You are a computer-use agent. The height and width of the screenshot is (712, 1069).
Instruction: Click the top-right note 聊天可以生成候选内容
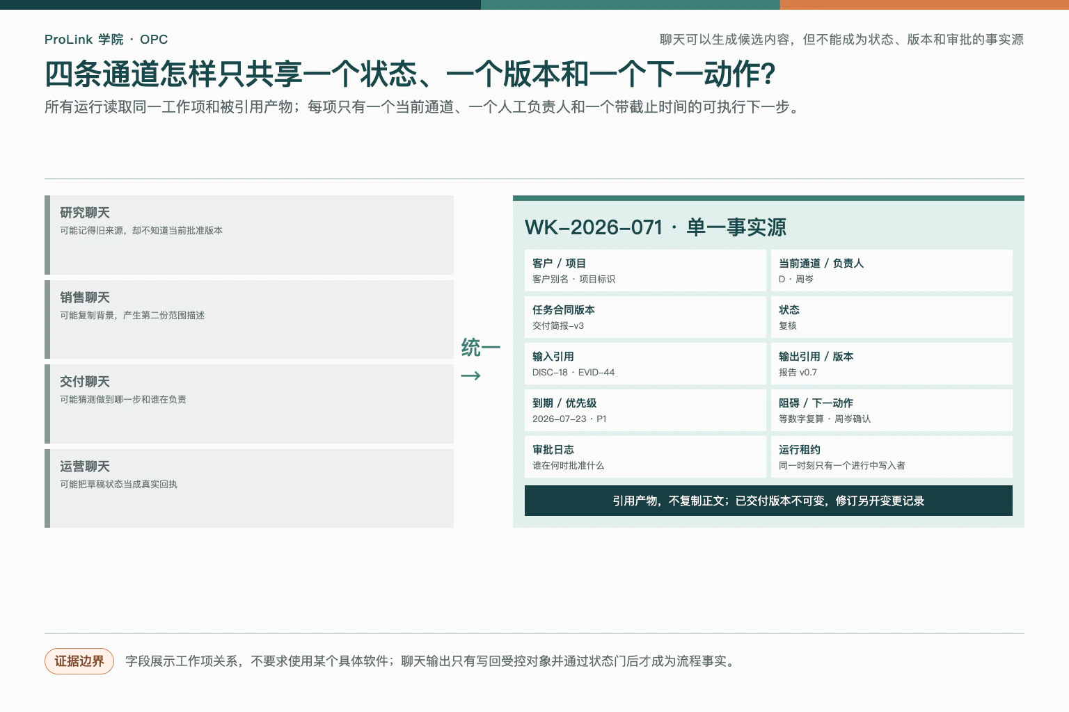point(841,40)
